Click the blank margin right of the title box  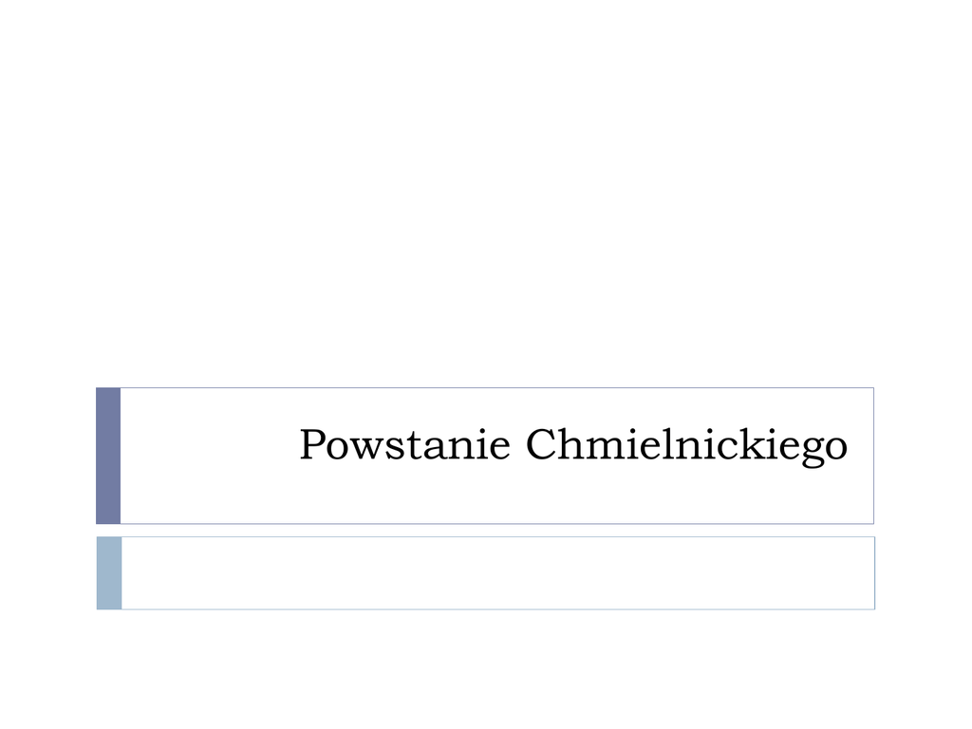(x=921, y=456)
